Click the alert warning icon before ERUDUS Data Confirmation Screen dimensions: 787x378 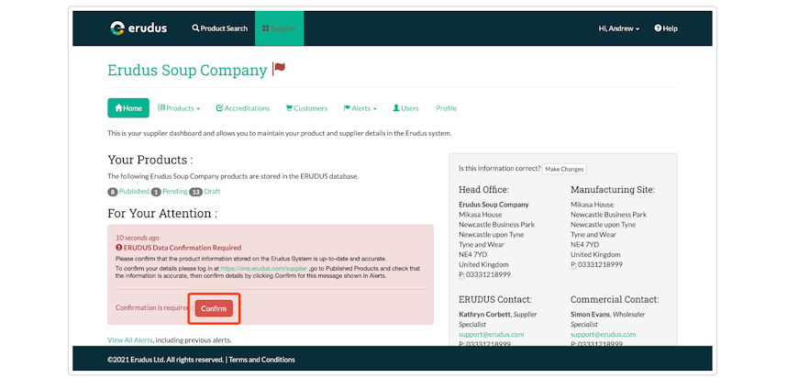119,248
